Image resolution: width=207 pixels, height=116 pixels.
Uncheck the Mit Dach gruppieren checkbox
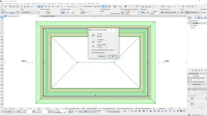click(92, 53)
